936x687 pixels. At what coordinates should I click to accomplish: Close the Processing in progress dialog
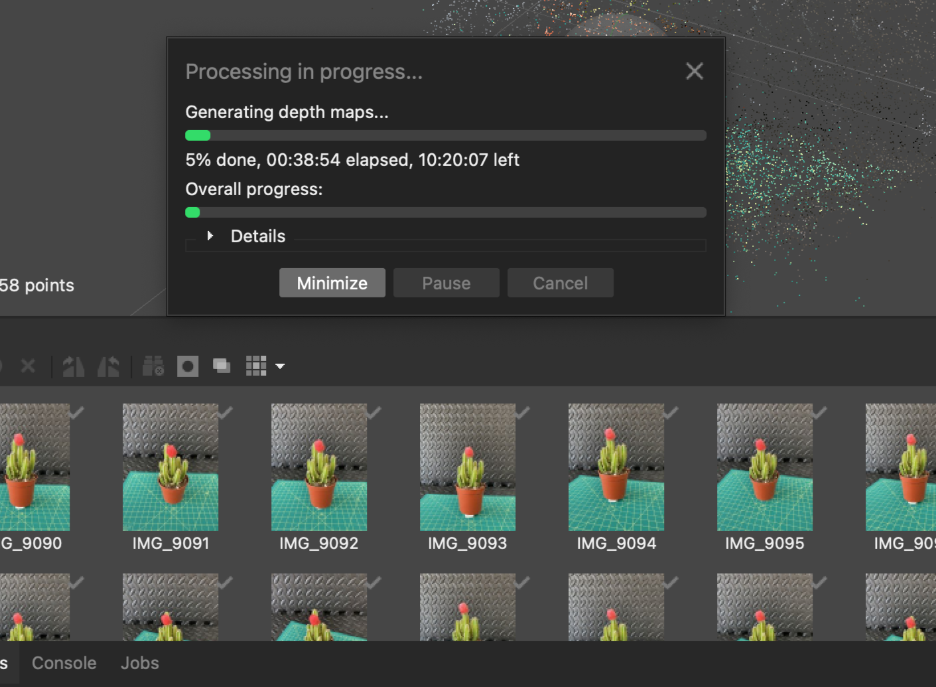click(695, 71)
